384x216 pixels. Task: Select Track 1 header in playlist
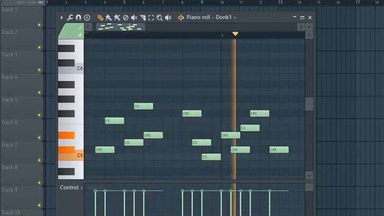pos(20,17)
